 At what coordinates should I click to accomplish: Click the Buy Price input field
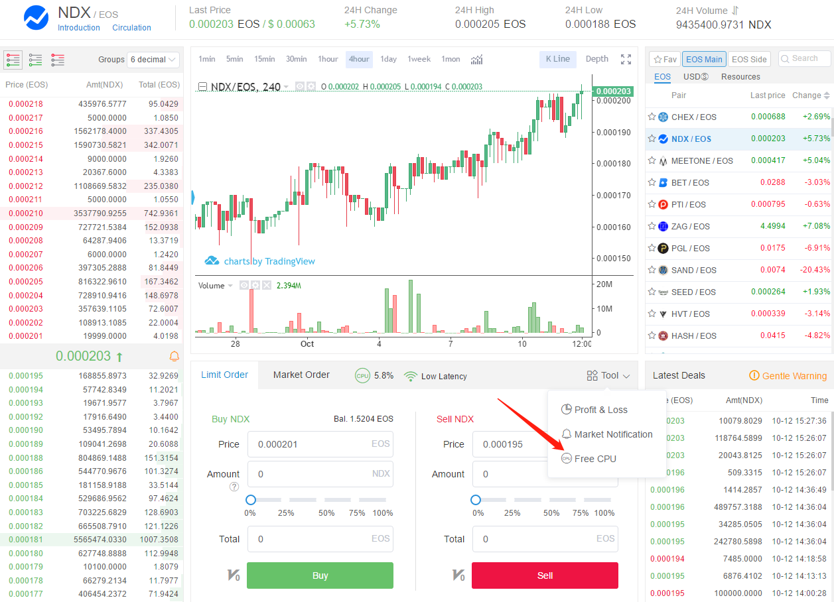pos(320,444)
